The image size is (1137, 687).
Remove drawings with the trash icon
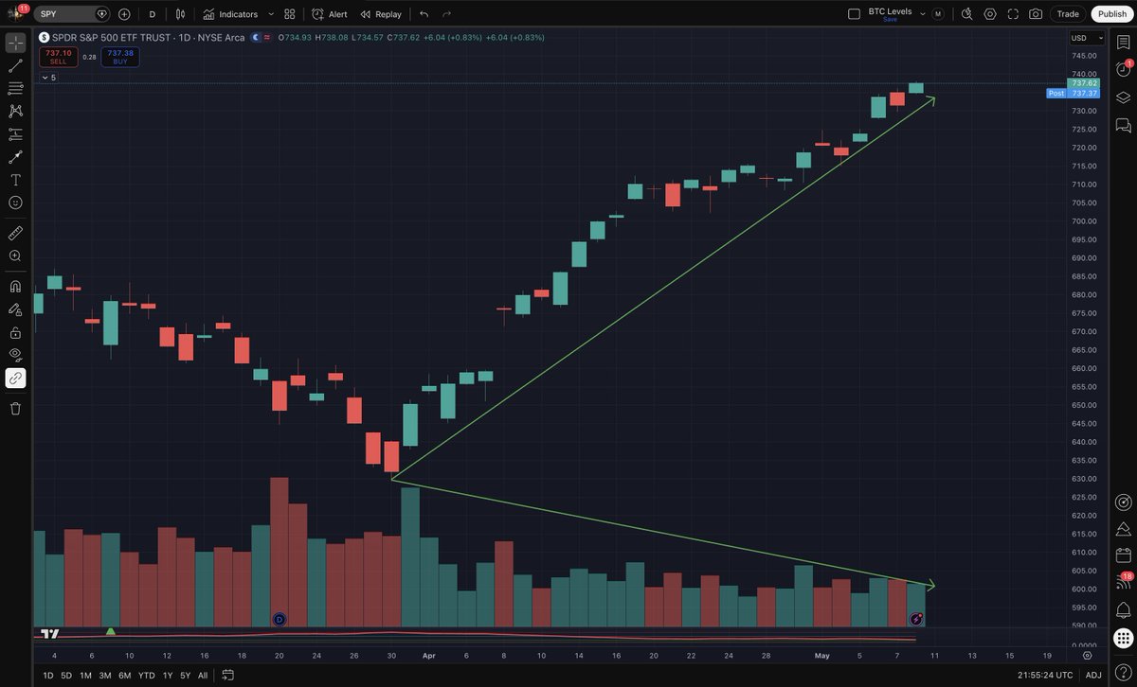click(15, 409)
